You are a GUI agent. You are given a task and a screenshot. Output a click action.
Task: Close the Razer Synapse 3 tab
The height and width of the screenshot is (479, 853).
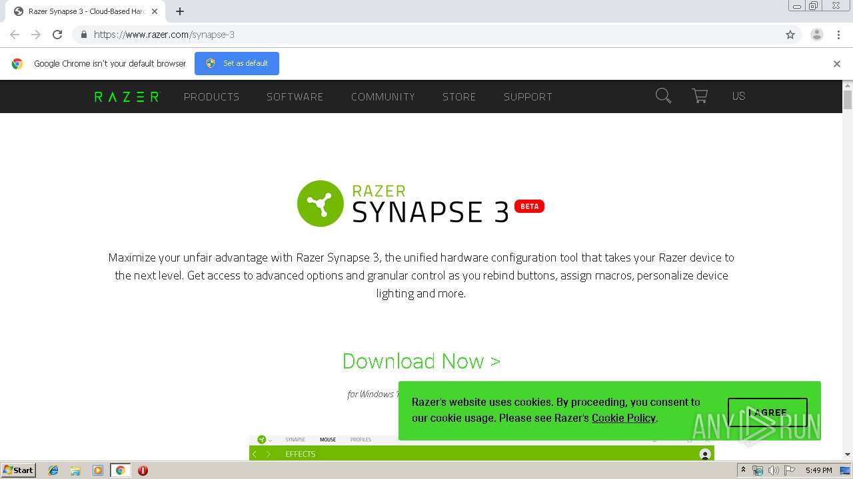(x=155, y=11)
